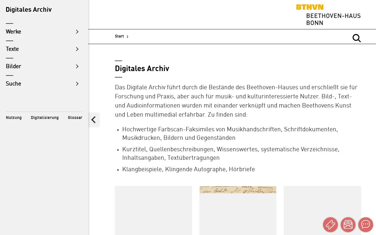376x235 pixels.
Task: Open the Texte menu item
Action: [x=12, y=49]
